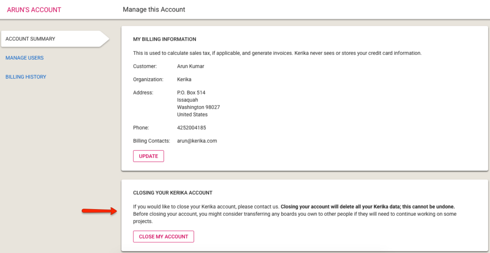Click the Washington 98027 address line

click(199, 107)
